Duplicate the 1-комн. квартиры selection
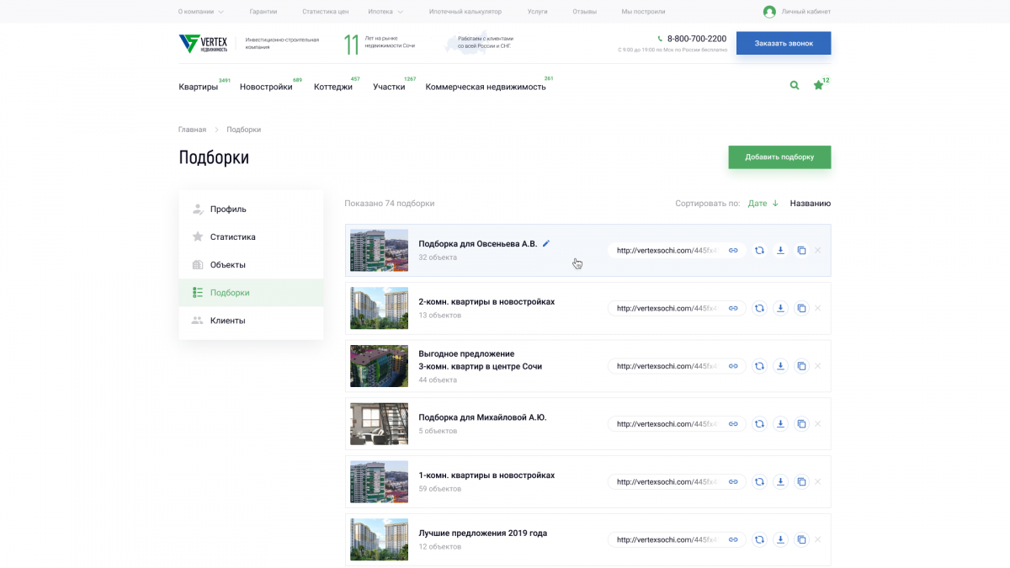This screenshot has height=568, width=1010. tap(801, 481)
